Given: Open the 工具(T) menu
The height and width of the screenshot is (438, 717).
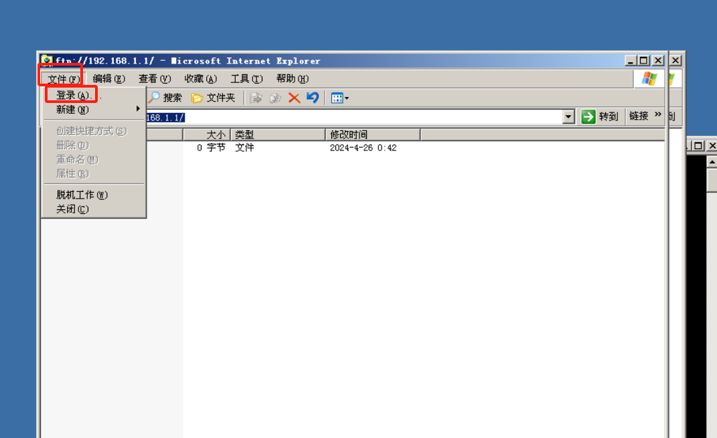Looking at the screenshot, I should tap(246, 79).
